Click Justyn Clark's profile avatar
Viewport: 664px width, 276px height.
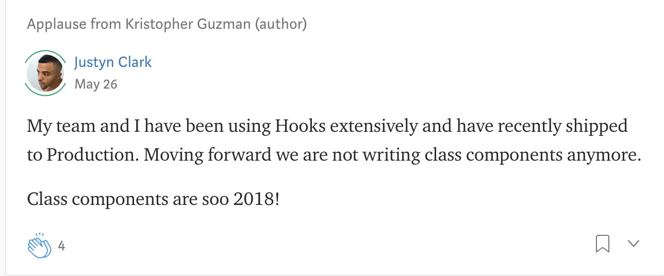click(45, 74)
